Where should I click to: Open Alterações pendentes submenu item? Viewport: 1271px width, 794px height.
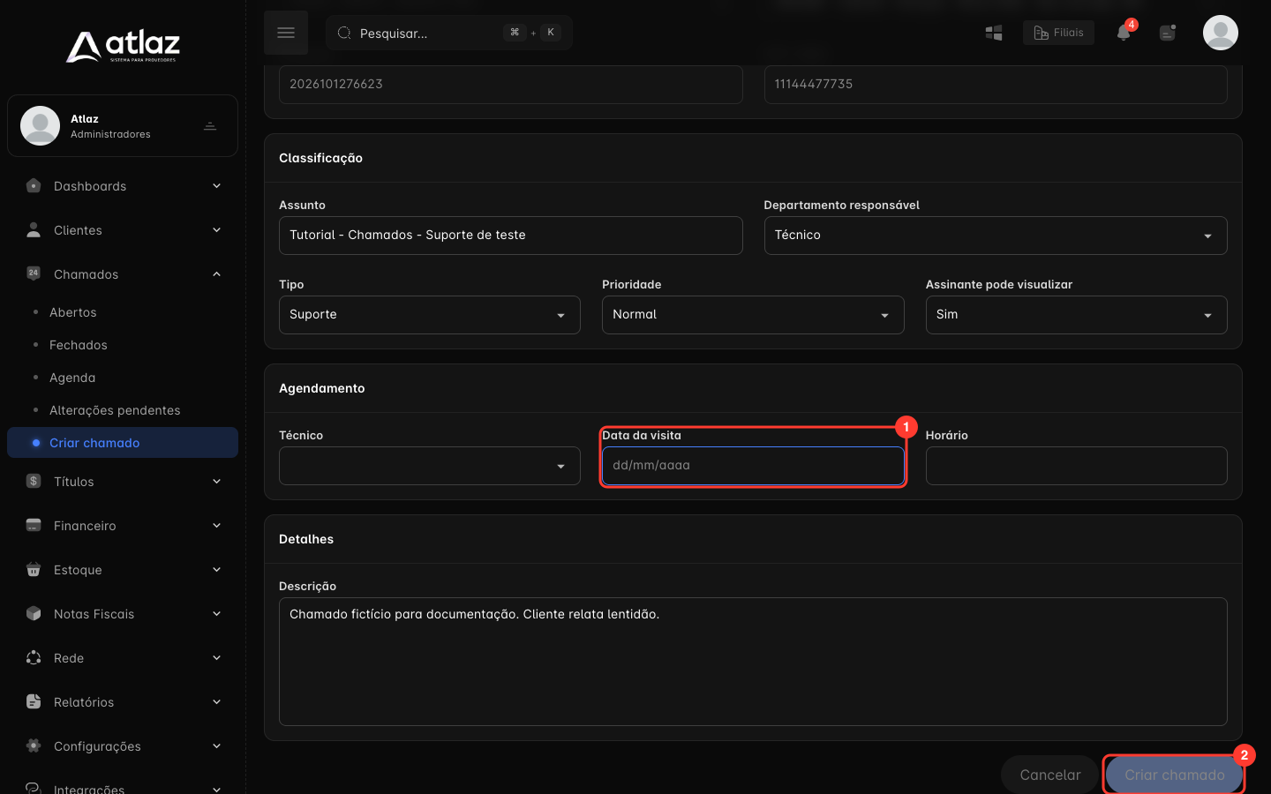pos(115,410)
